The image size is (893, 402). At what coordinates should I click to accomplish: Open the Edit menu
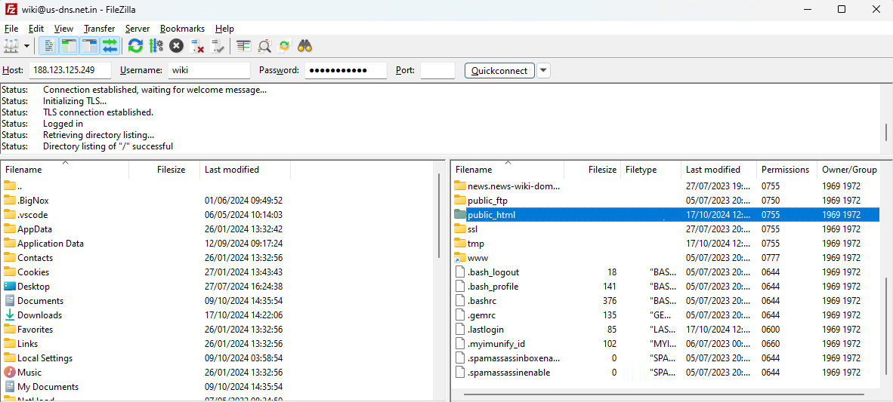click(36, 29)
